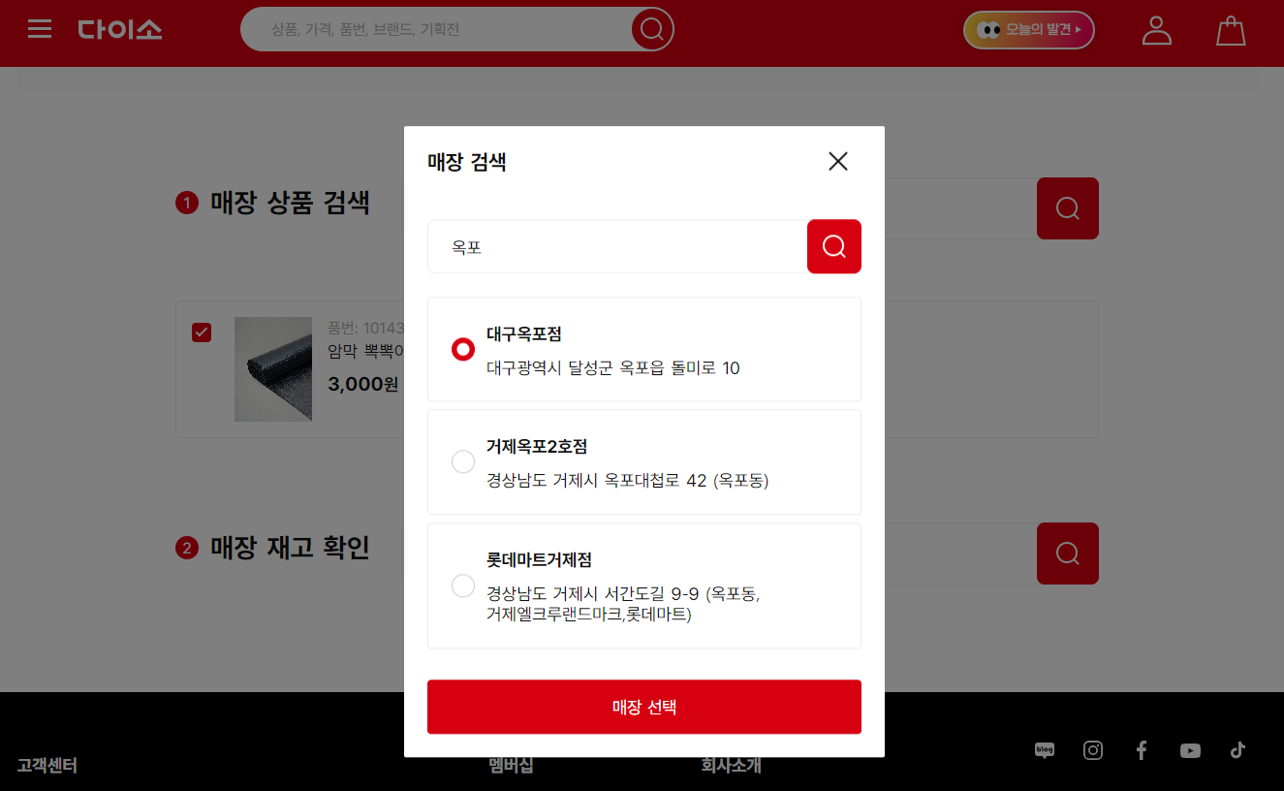The height and width of the screenshot is (791, 1284).
Task: Click the address 경상남도 거제시 옥포대첩로 42 (옥포동)
Action: tap(628, 481)
